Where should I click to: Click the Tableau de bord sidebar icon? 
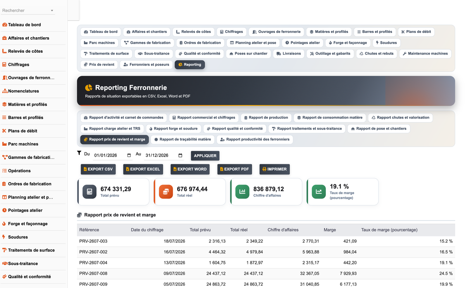pos(5,25)
